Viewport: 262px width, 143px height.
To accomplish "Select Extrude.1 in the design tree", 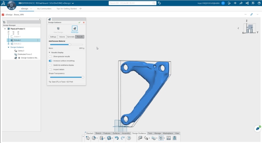I will pos(23,40).
